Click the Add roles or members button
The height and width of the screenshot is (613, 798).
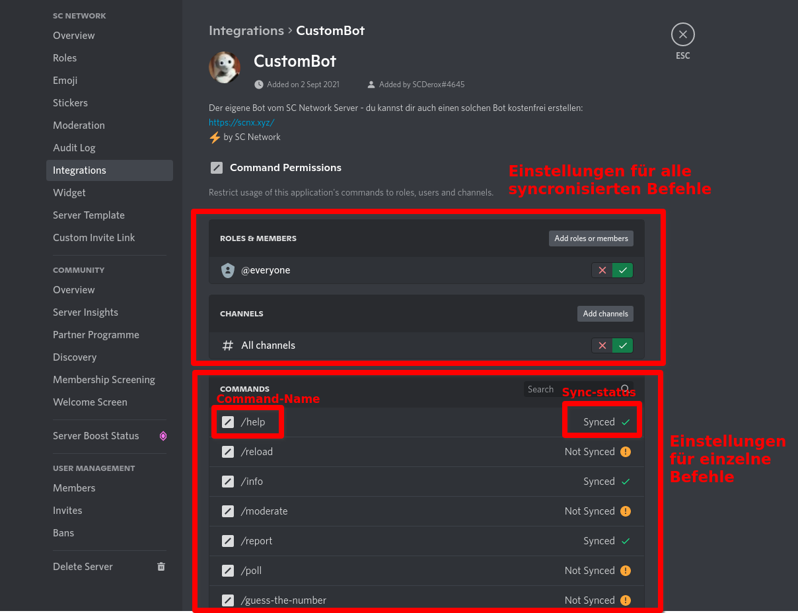click(x=591, y=238)
